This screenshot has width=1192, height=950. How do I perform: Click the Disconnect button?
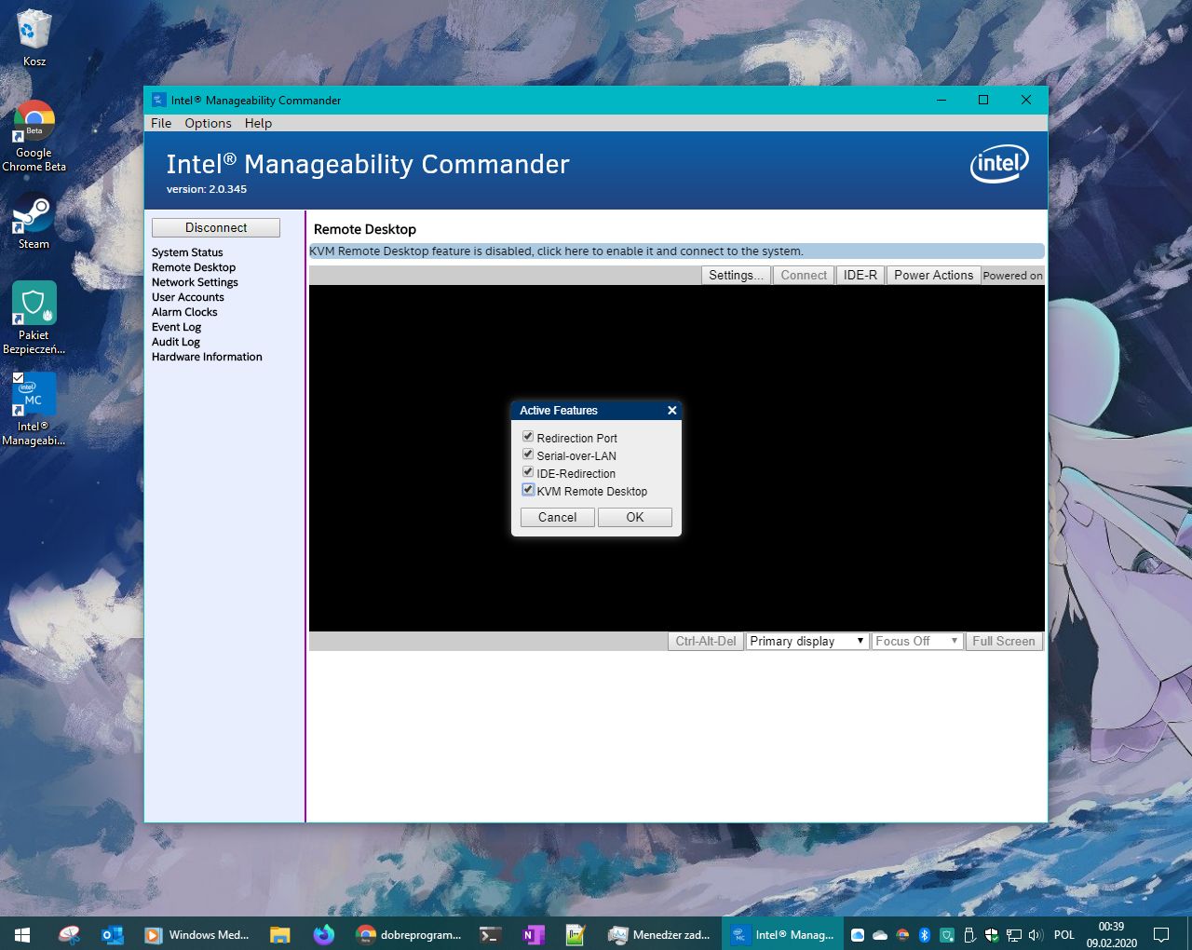click(x=216, y=227)
